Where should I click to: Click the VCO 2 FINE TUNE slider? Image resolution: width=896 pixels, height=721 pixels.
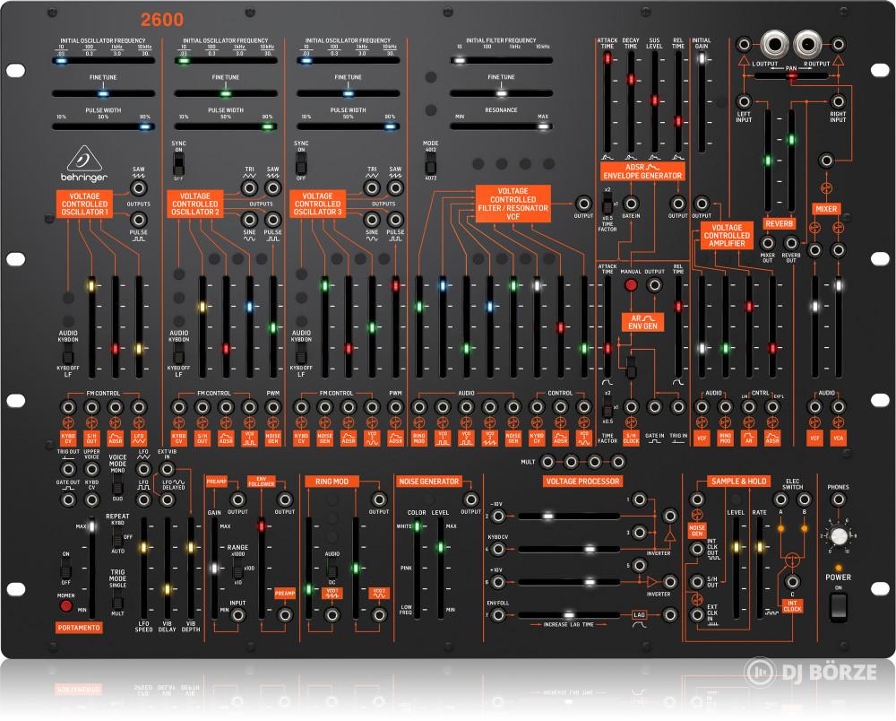[226, 93]
